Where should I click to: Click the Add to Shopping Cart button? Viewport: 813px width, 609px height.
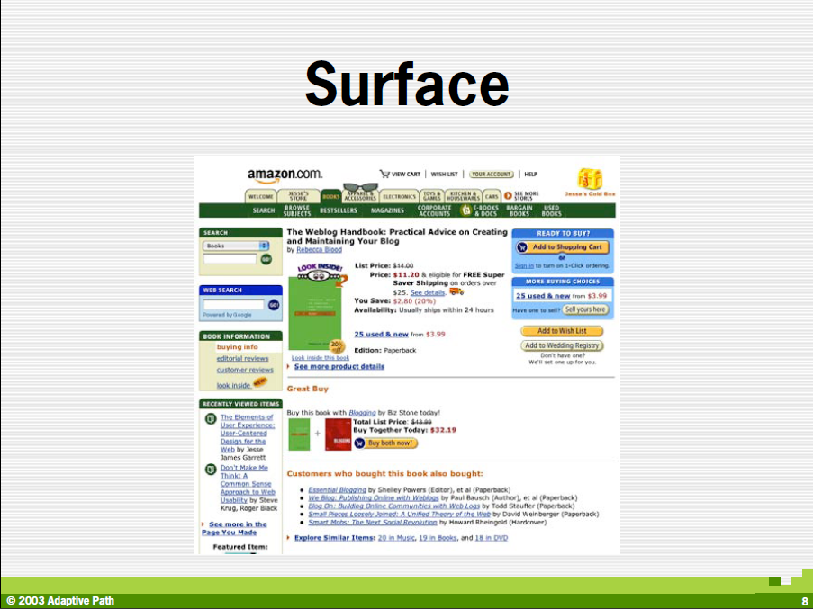(x=561, y=247)
